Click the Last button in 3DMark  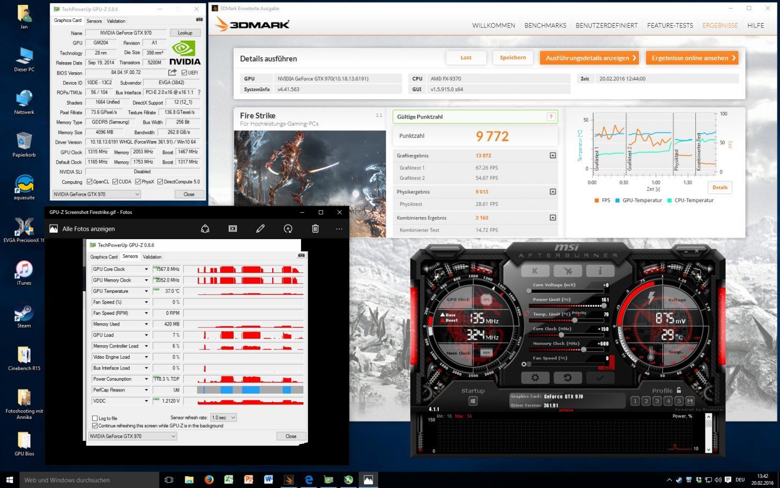click(x=466, y=57)
